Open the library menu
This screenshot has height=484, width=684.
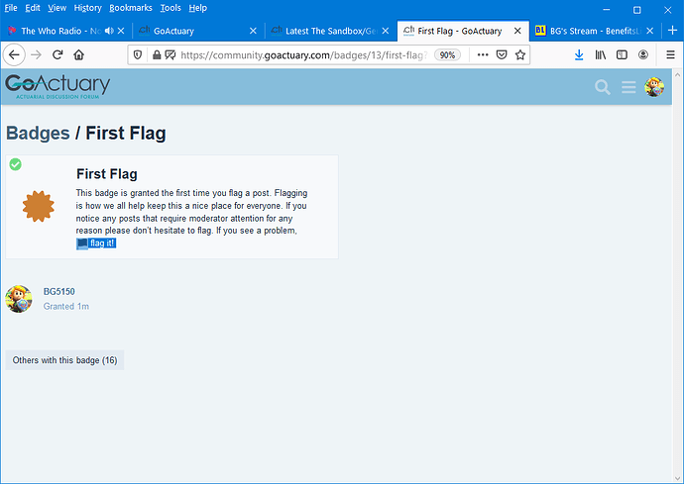point(601,54)
